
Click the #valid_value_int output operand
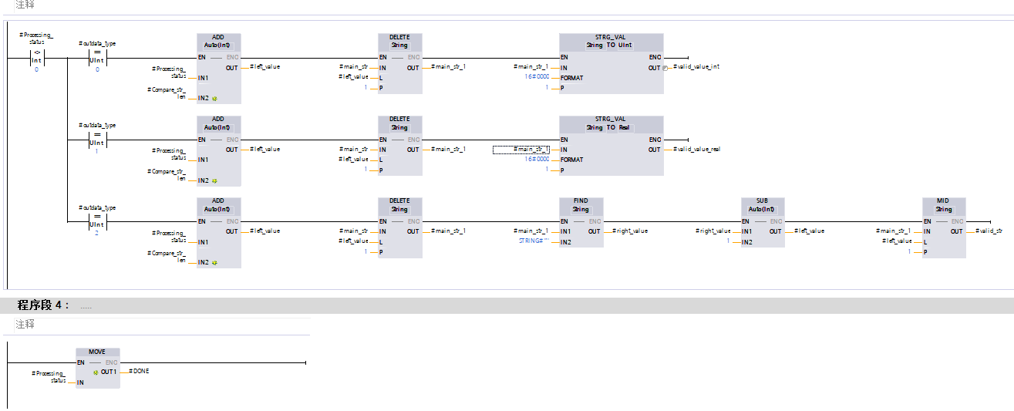(x=696, y=68)
